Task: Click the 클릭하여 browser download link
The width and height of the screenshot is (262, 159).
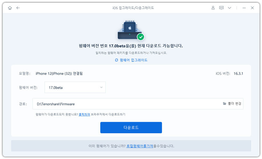Action: coord(84,114)
